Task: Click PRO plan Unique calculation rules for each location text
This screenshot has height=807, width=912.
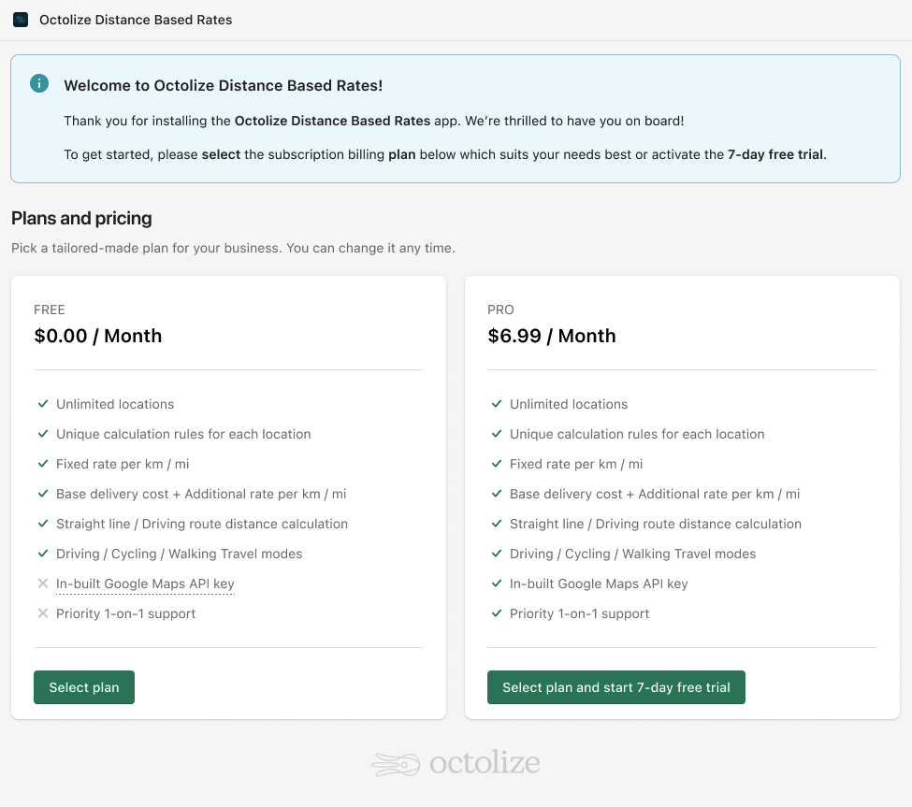Action: [x=638, y=434]
